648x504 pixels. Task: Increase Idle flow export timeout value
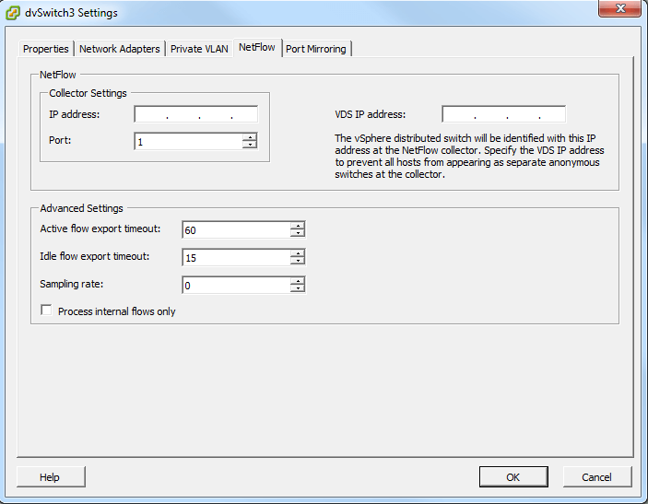(x=298, y=253)
